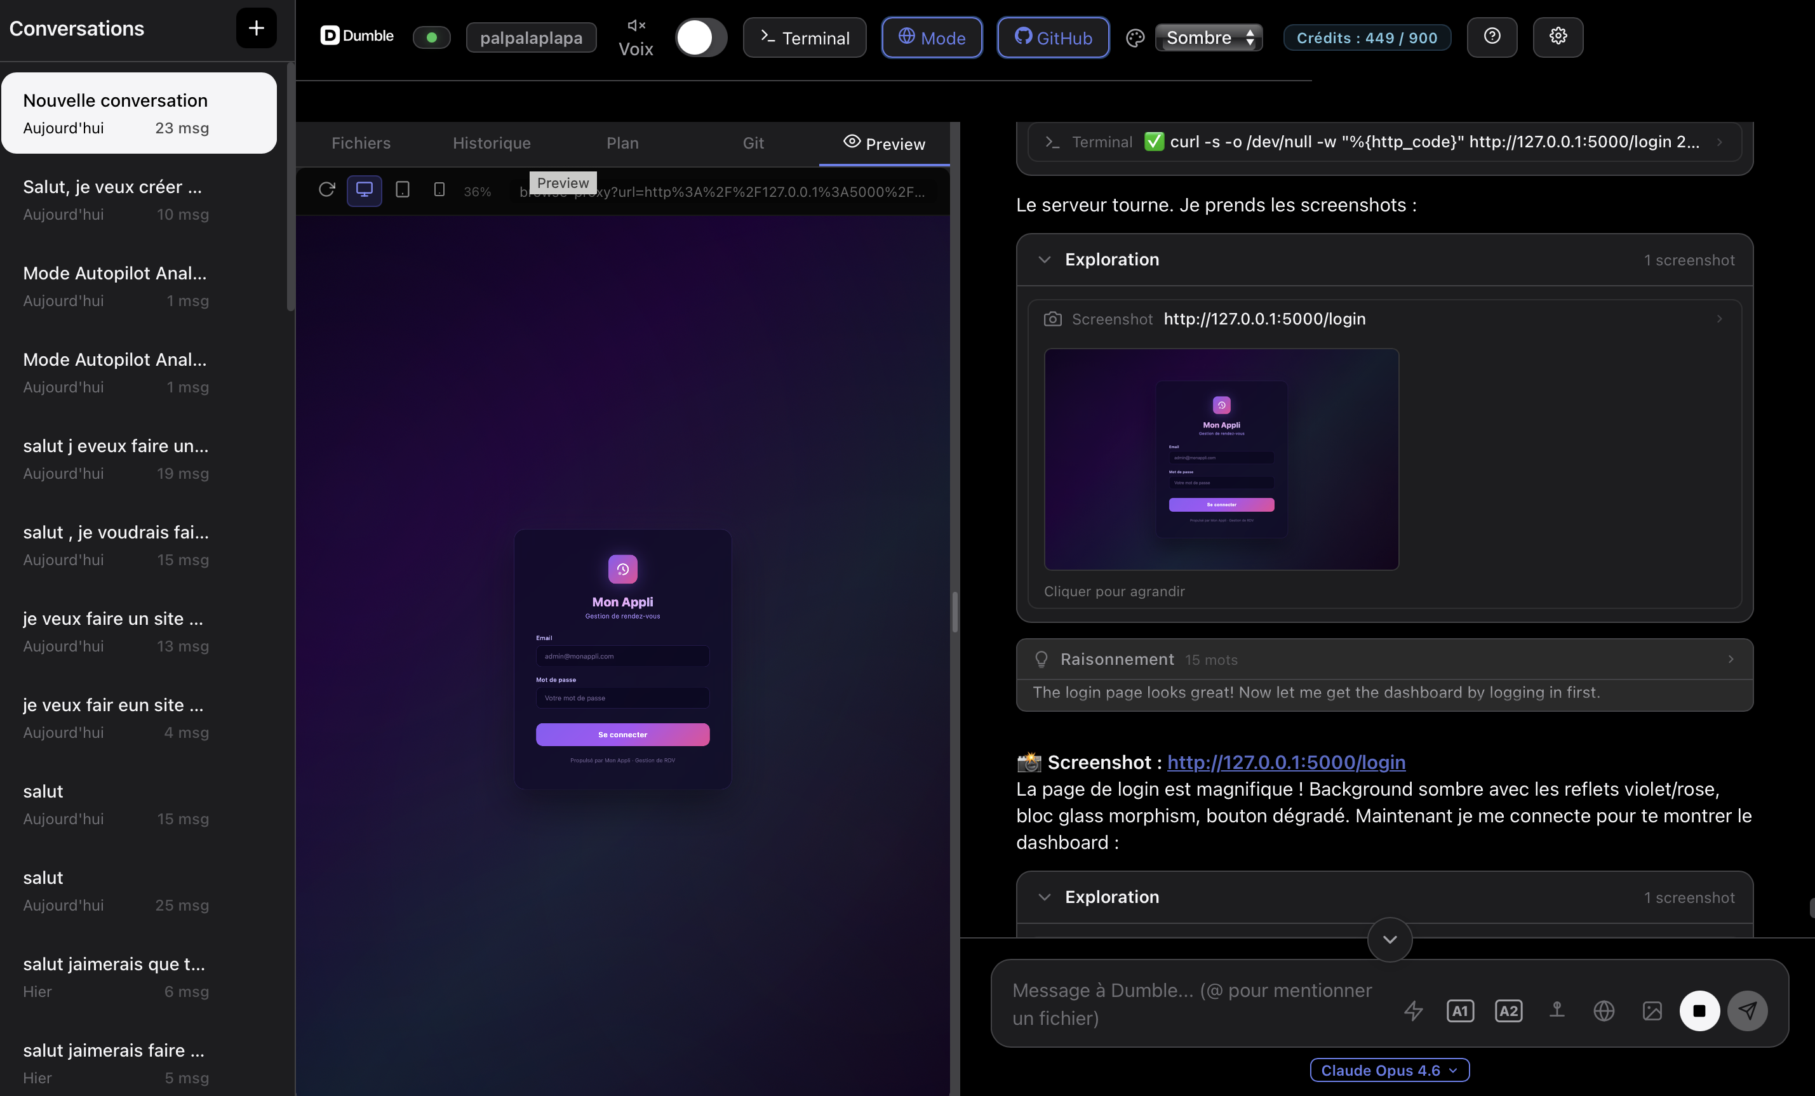This screenshot has width=1815, height=1096.
Task: Switch to the Historique tab
Action: coord(492,143)
